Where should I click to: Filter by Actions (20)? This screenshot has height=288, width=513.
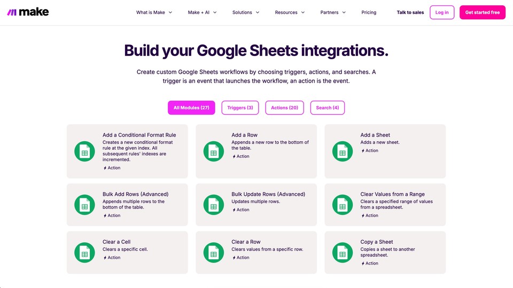(285, 108)
